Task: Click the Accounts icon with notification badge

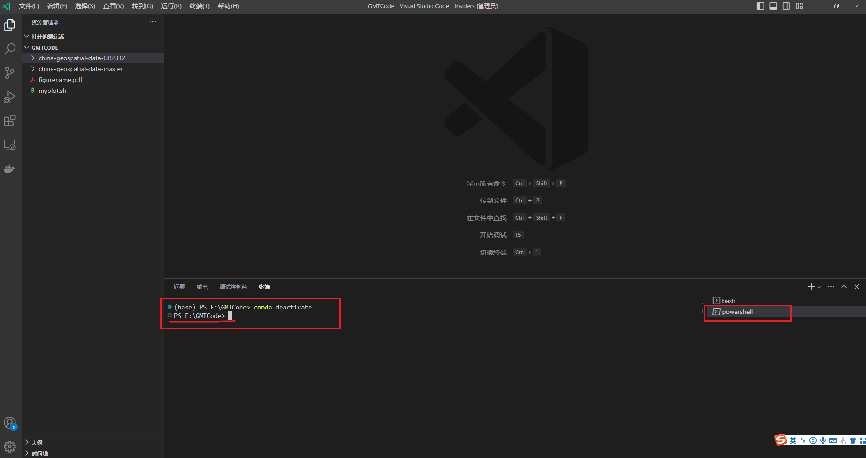Action: 10,423
